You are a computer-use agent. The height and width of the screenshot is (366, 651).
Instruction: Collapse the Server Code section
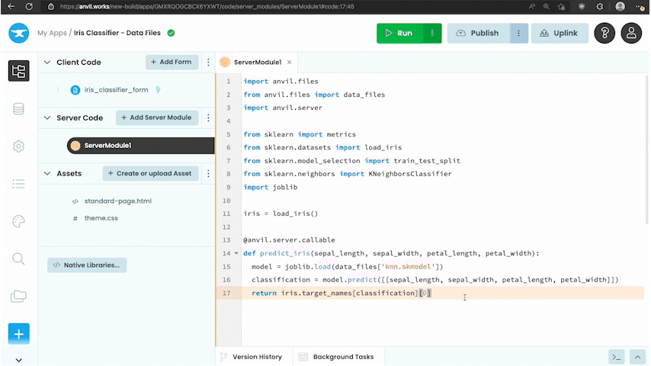pos(47,118)
